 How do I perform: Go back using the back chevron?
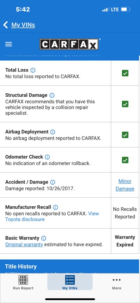tap(5, 25)
